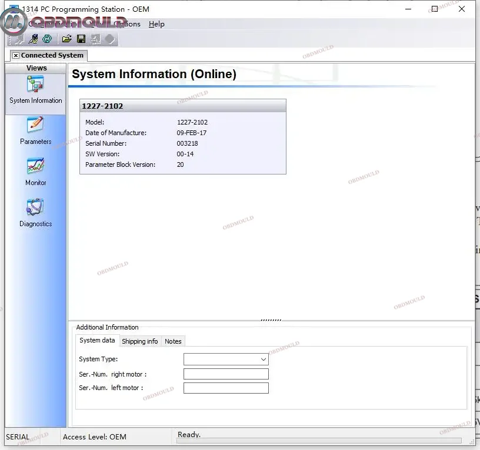Screen dimensions: 480x450
Task: Open the Parameters view
Action: coord(35,130)
